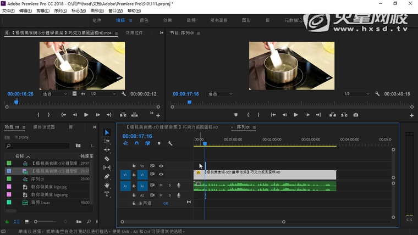Open timeline display settings wrench
Image resolution: width=418 pixels, height=235 pixels.
coord(170,143)
